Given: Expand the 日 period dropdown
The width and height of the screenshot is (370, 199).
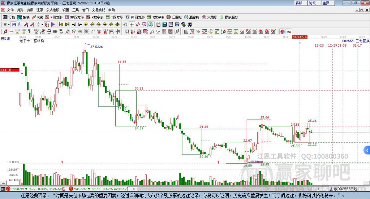Looking at the screenshot, I should coord(9,25).
